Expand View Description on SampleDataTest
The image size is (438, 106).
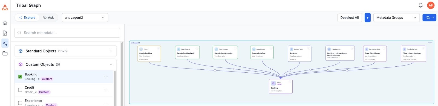click(258, 56)
